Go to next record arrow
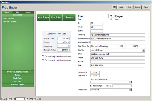 (x=28, y=99)
